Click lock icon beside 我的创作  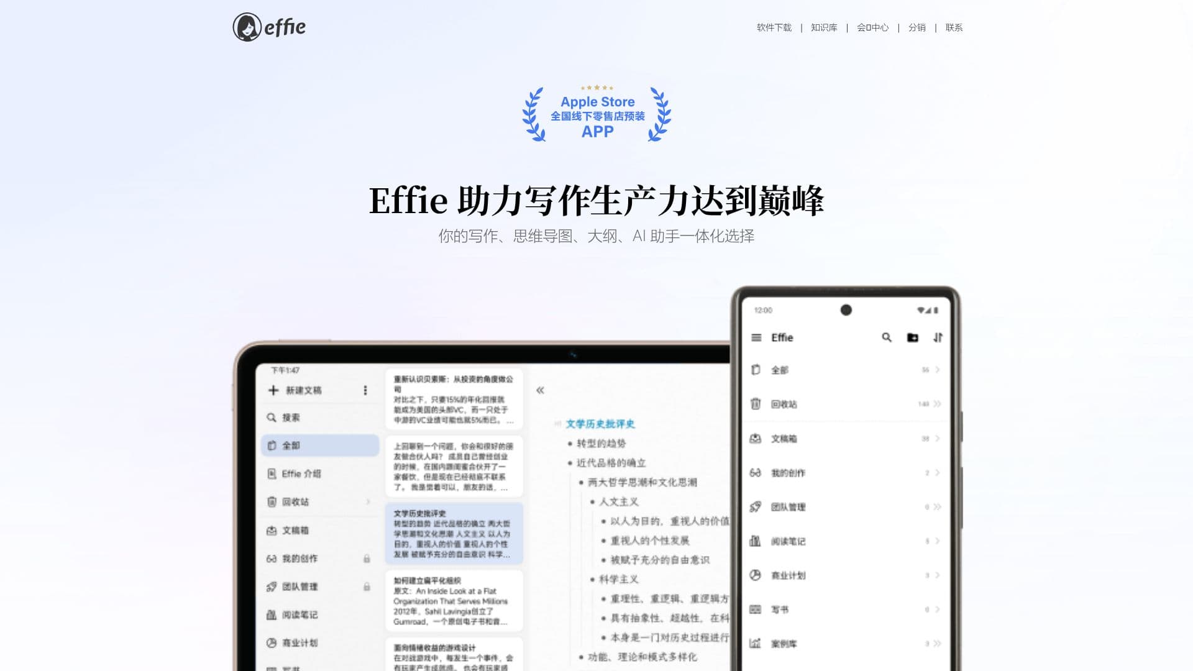coord(367,559)
